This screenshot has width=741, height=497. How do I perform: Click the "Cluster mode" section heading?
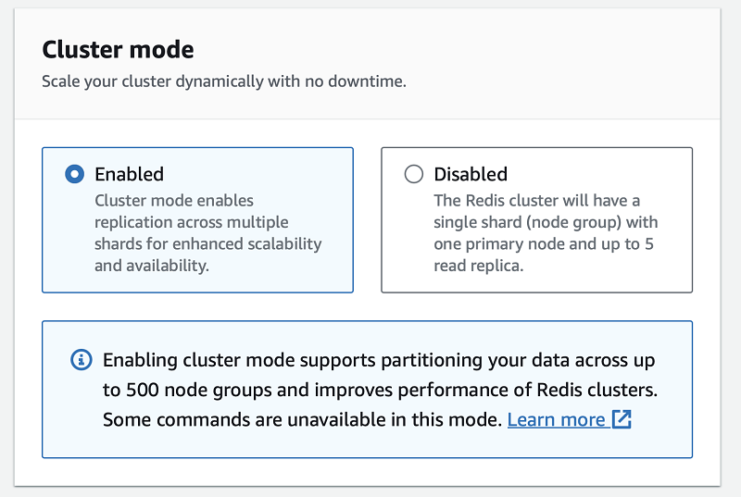click(x=118, y=50)
